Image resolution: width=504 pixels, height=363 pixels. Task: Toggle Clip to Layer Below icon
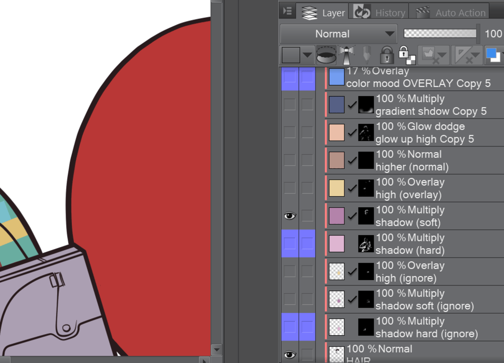[326, 55]
